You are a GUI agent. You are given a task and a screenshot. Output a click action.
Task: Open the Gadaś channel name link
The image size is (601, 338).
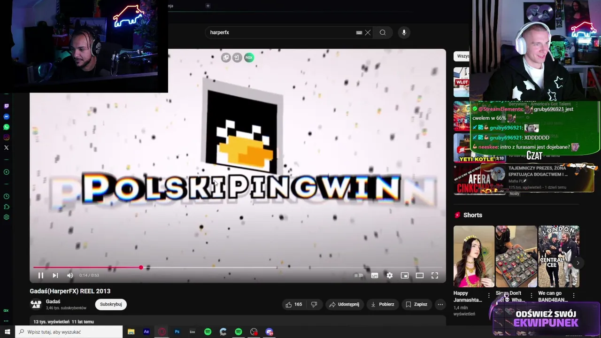(53, 301)
